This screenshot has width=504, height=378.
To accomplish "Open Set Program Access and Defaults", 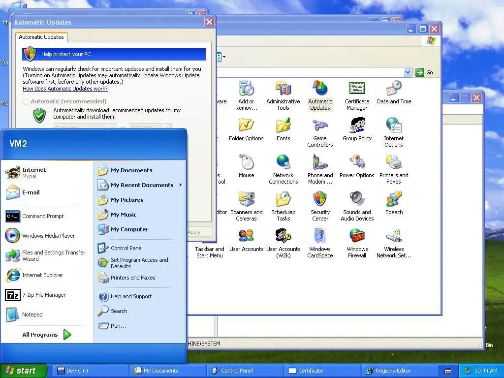I will pyautogui.click(x=140, y=263).
